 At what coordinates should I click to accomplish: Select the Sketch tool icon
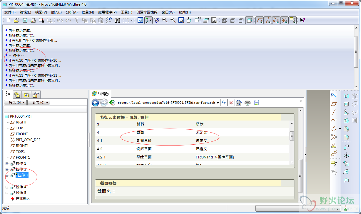(x=334, y=96)
